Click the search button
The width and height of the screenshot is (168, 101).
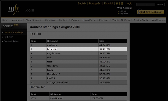pos(160,4)
